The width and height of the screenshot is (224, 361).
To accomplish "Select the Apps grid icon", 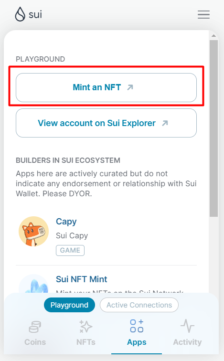I will (x=137, y=326).
